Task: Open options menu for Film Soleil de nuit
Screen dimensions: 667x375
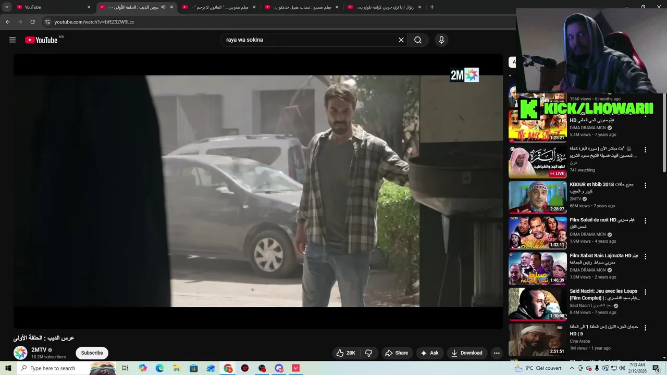Action: coord(645,221)
